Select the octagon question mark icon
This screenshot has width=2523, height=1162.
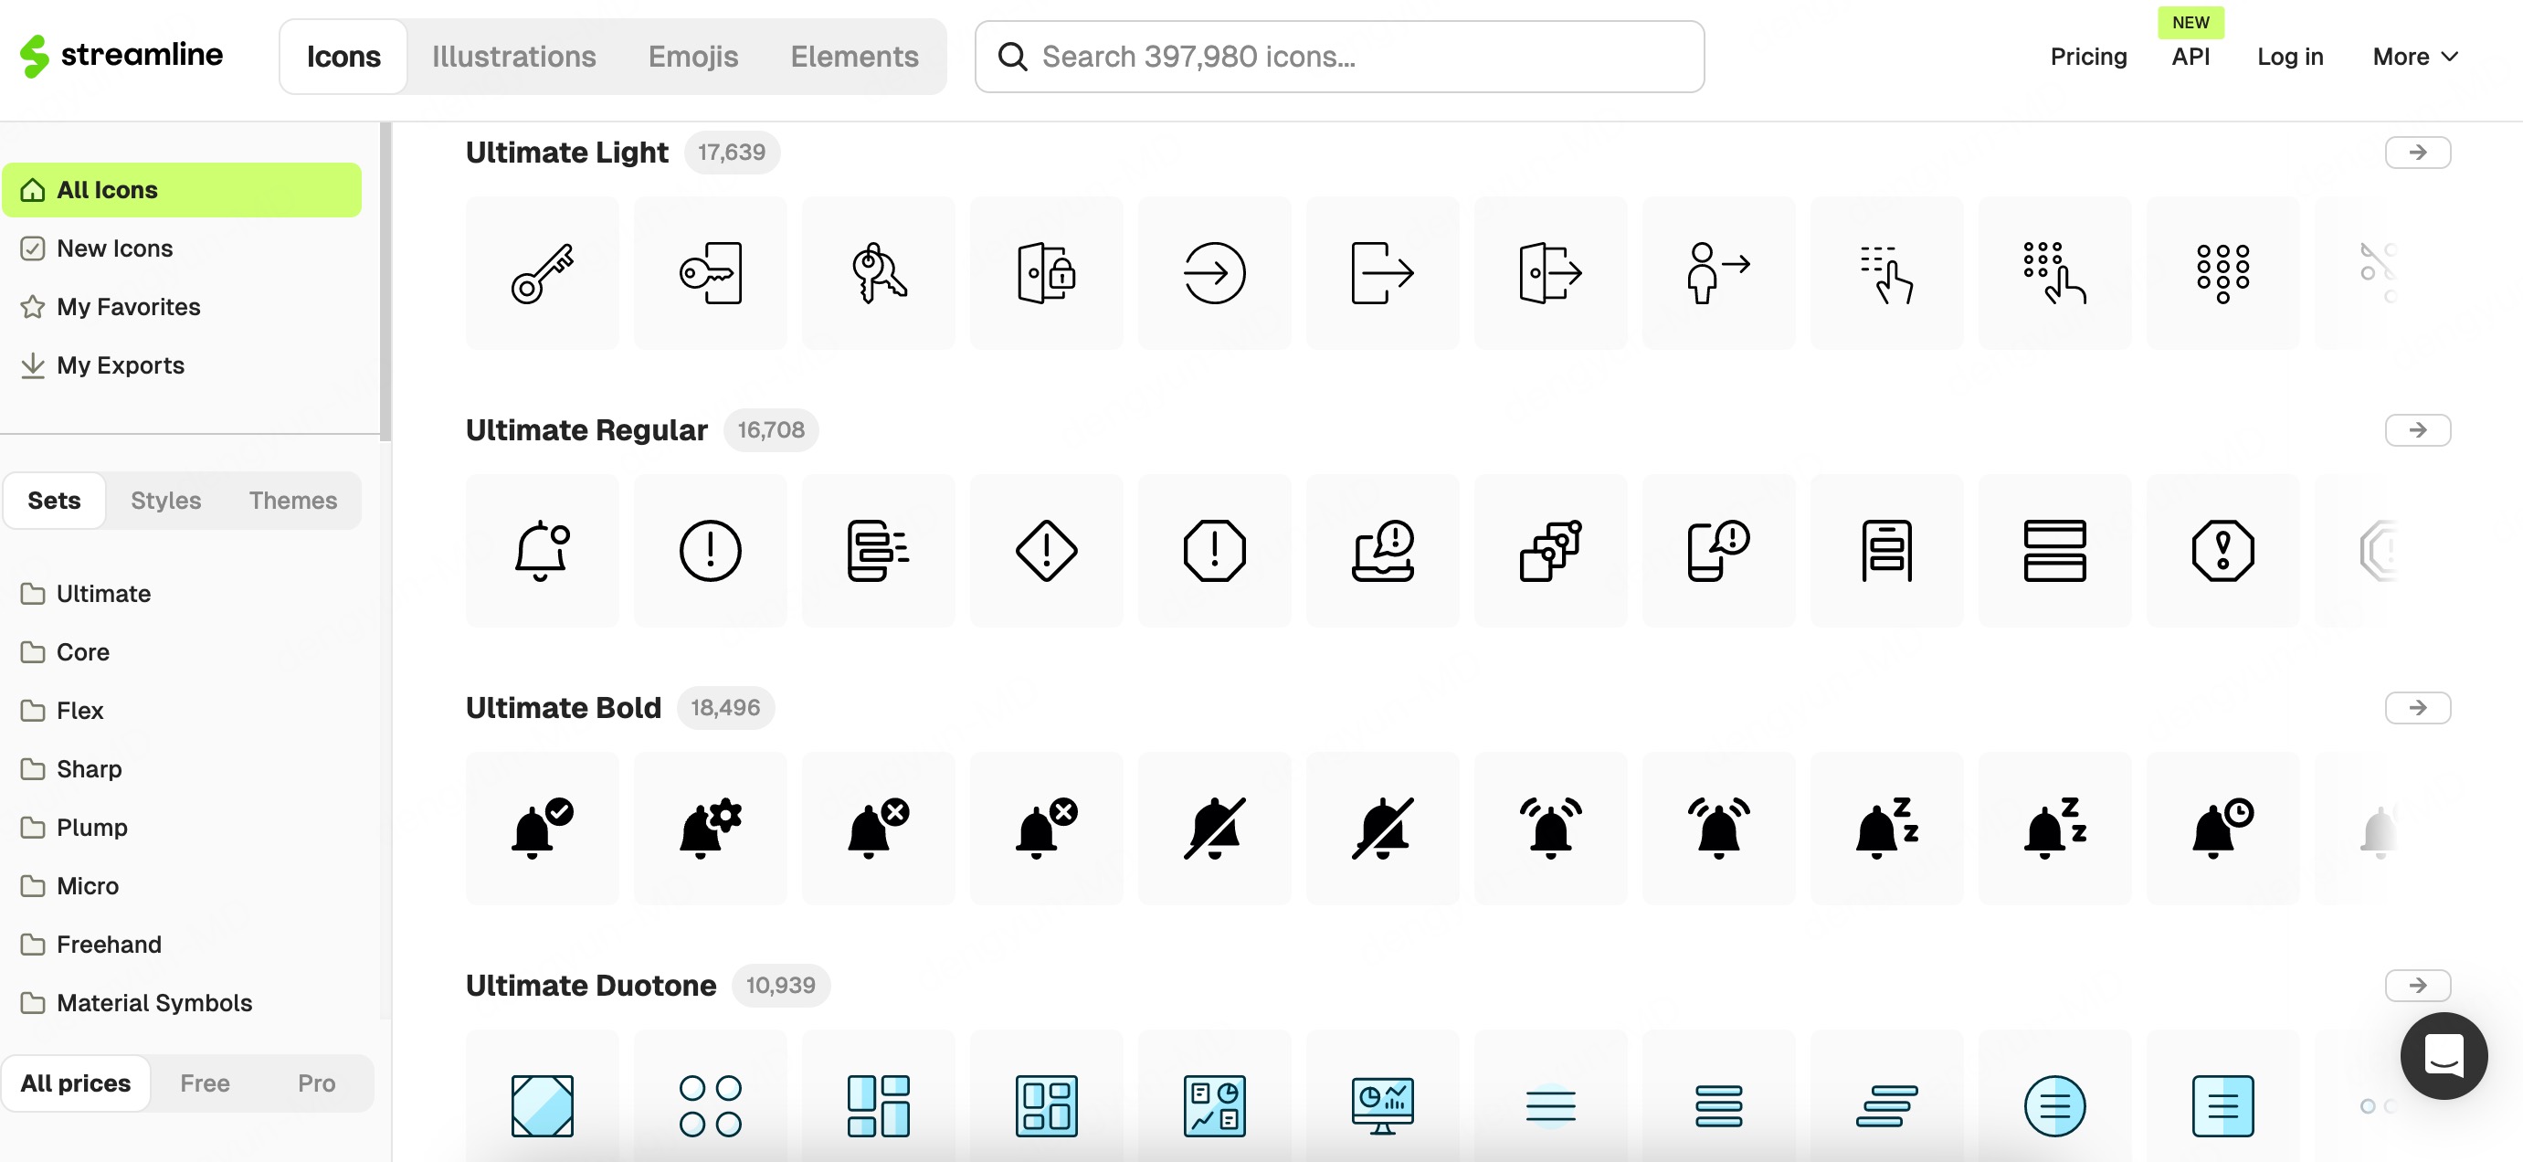pyautogui.click(x=2223, y=551)
